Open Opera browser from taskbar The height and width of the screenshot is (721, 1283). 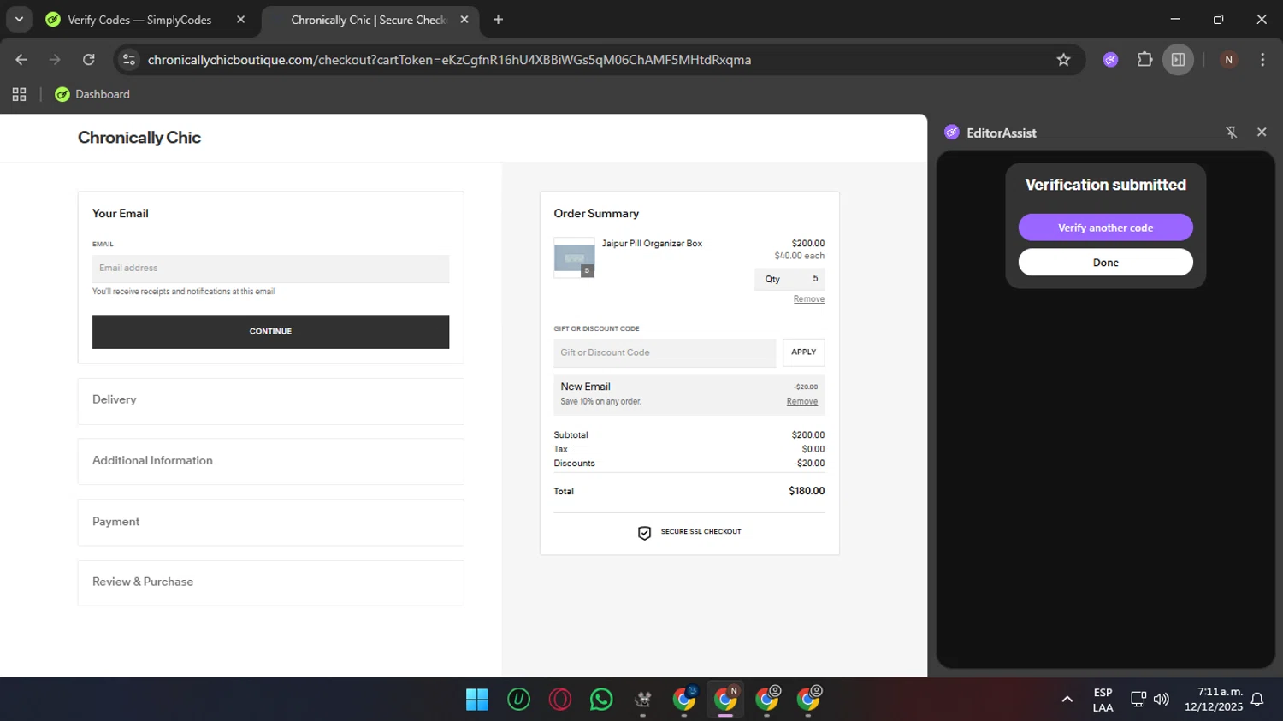(x=560, y=700)
